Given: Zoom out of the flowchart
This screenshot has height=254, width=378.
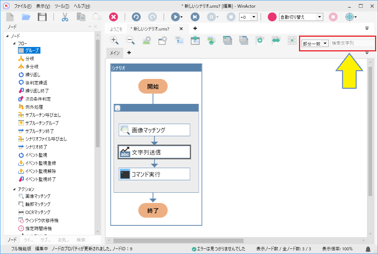Looking at the screenshot, I should pyautogui.click(x=130, y=40).
